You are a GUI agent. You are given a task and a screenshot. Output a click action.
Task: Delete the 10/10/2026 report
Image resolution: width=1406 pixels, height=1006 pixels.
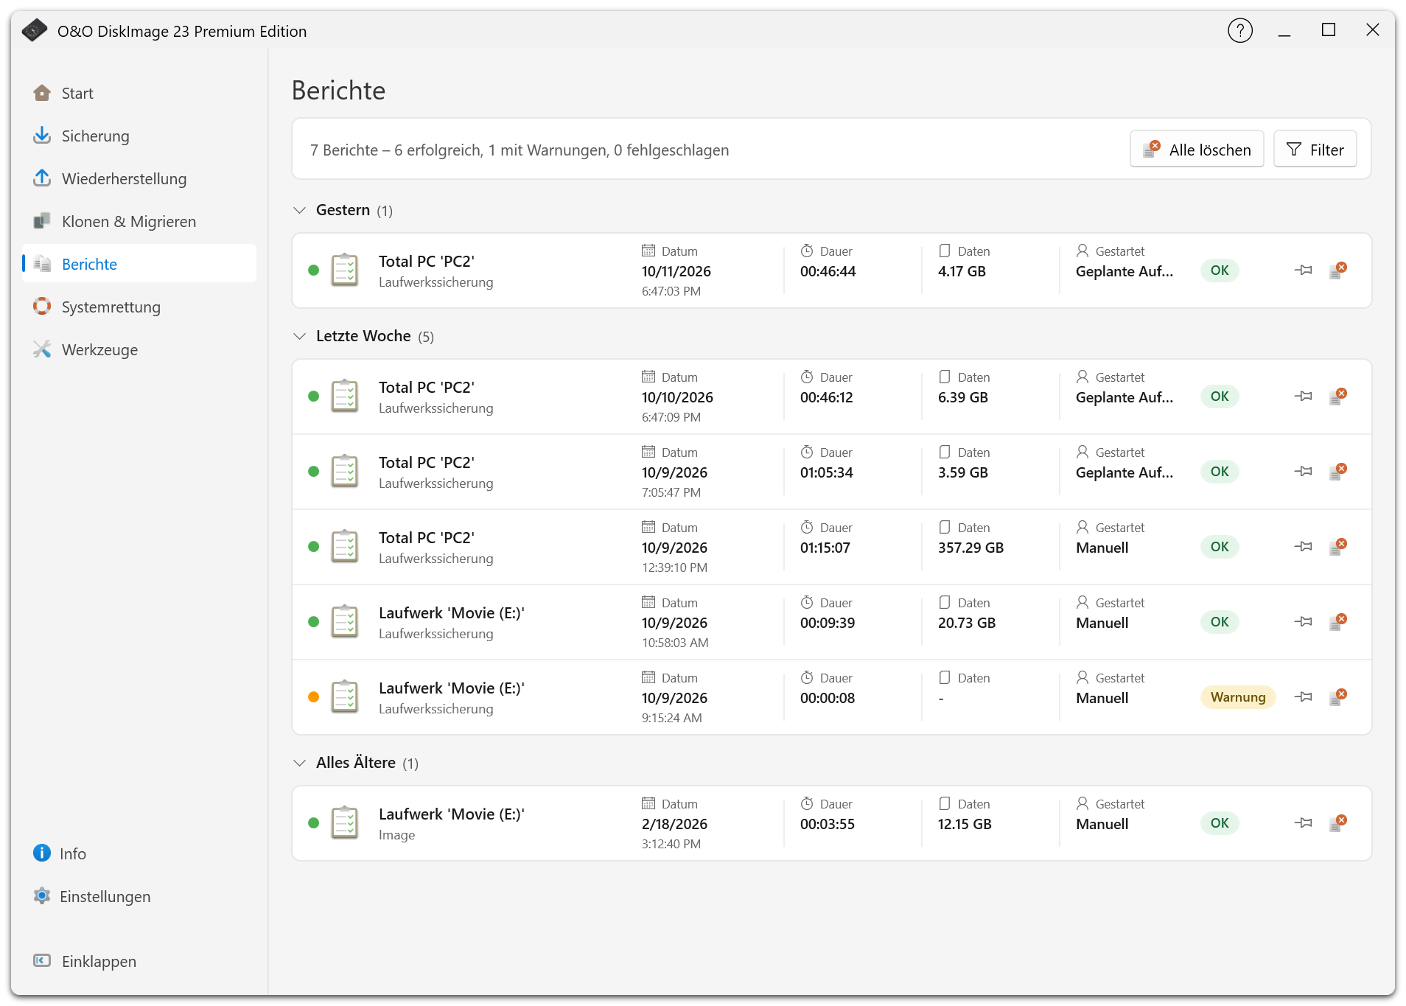1338,397
